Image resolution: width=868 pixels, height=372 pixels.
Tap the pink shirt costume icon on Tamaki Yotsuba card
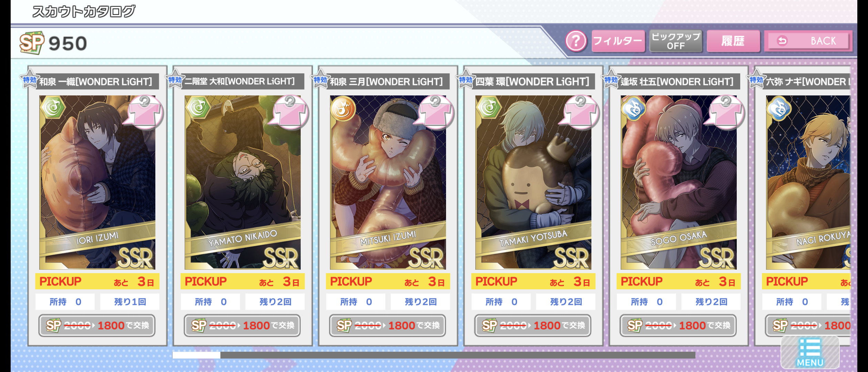pos(581,112)
